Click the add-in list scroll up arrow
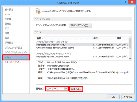 (x=130, y=38)
